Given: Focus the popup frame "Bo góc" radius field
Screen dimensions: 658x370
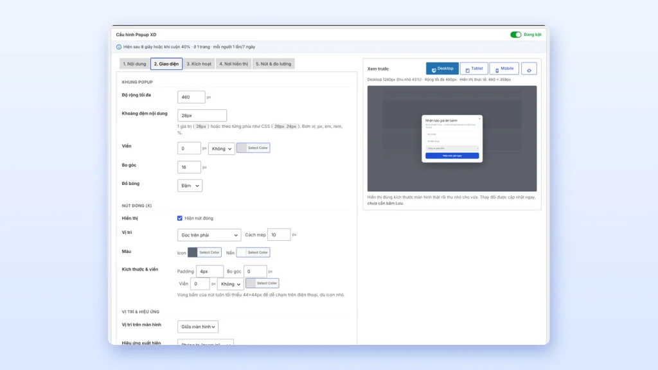Looking at the screenshot, I should pos(189,167).
